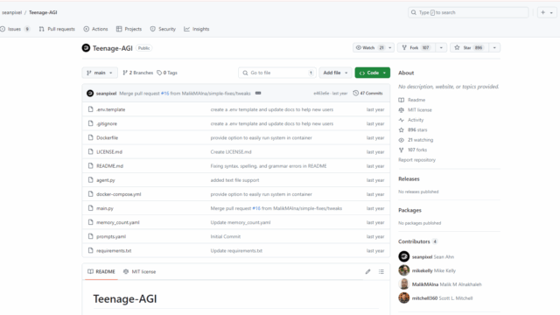
Task: Click the Watch button
Action: tap(369, 47)
